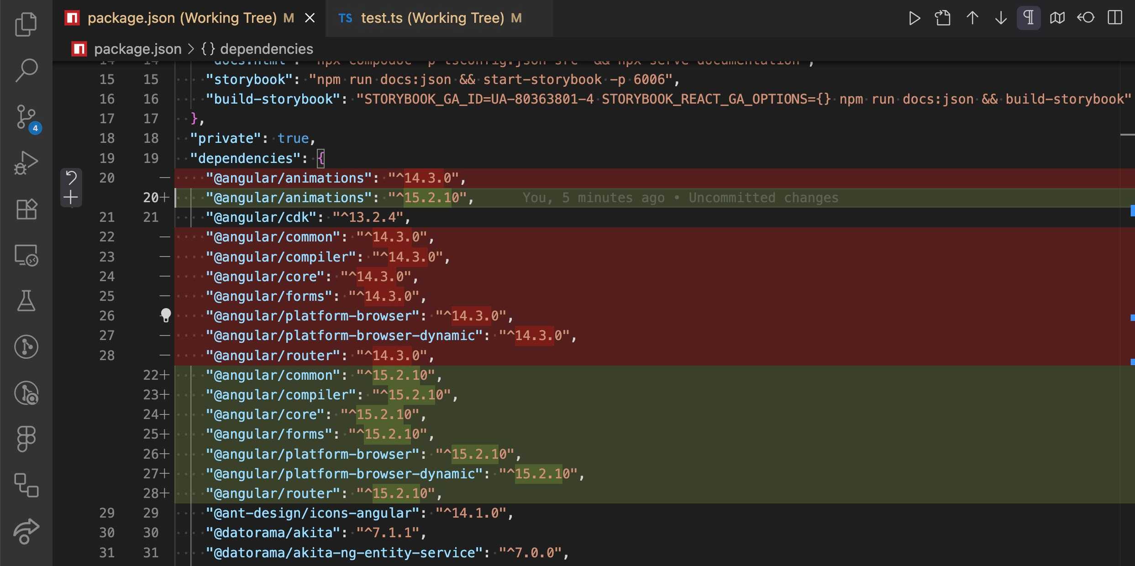Click the TS file icon on test.ts tab
The width and height of the screenshot is (1135, 566).
coord(345,18)
